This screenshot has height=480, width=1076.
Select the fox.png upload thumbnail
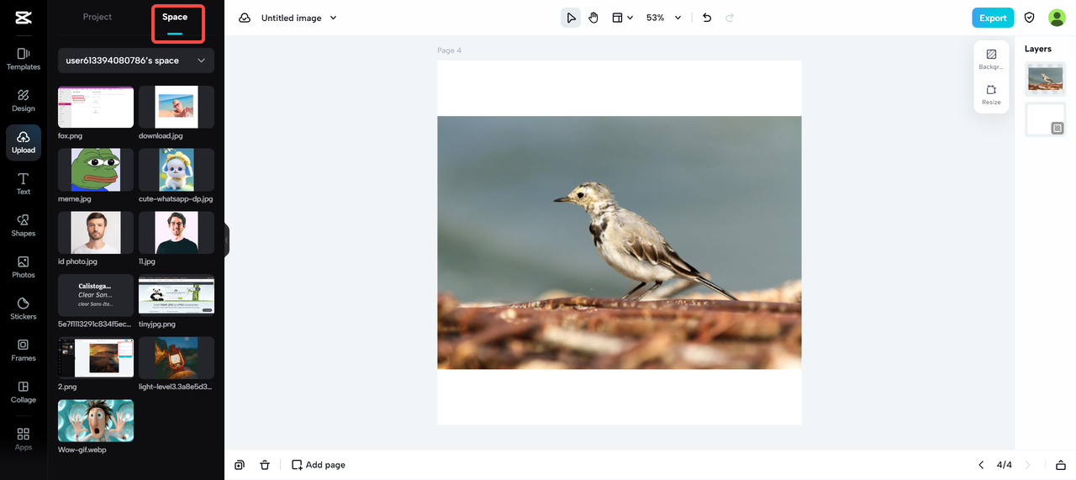pos(96,107)
